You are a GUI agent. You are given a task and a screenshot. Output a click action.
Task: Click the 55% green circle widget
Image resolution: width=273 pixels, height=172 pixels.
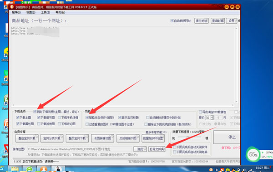[253, 154]
